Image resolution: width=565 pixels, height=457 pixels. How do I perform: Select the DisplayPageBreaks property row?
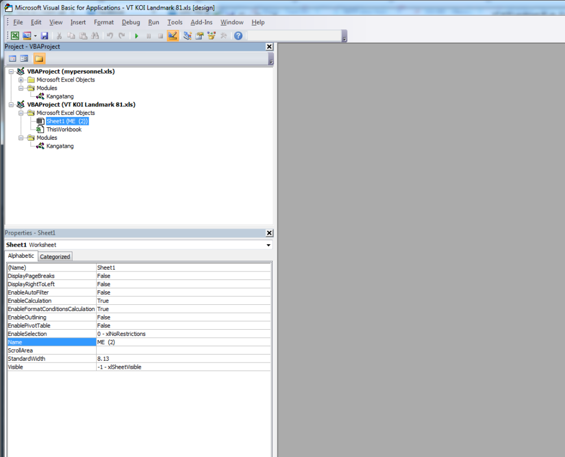coord(139,276)
